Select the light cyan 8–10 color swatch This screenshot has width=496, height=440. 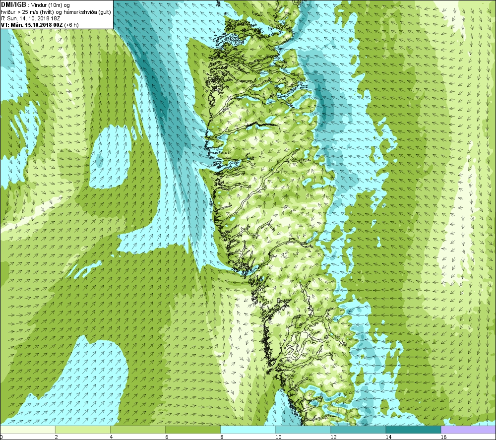pyautogui.click(x=248, y=430)
